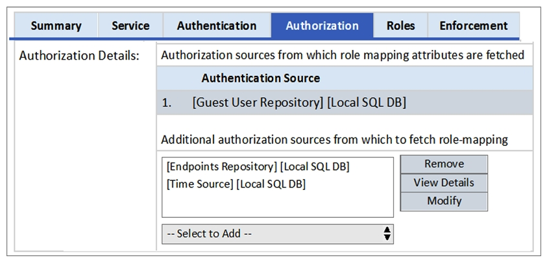The image size is (547, 262).
Task: Click 'Authorization sources from which role mapping' text
Action: click(x=343, y=55)
